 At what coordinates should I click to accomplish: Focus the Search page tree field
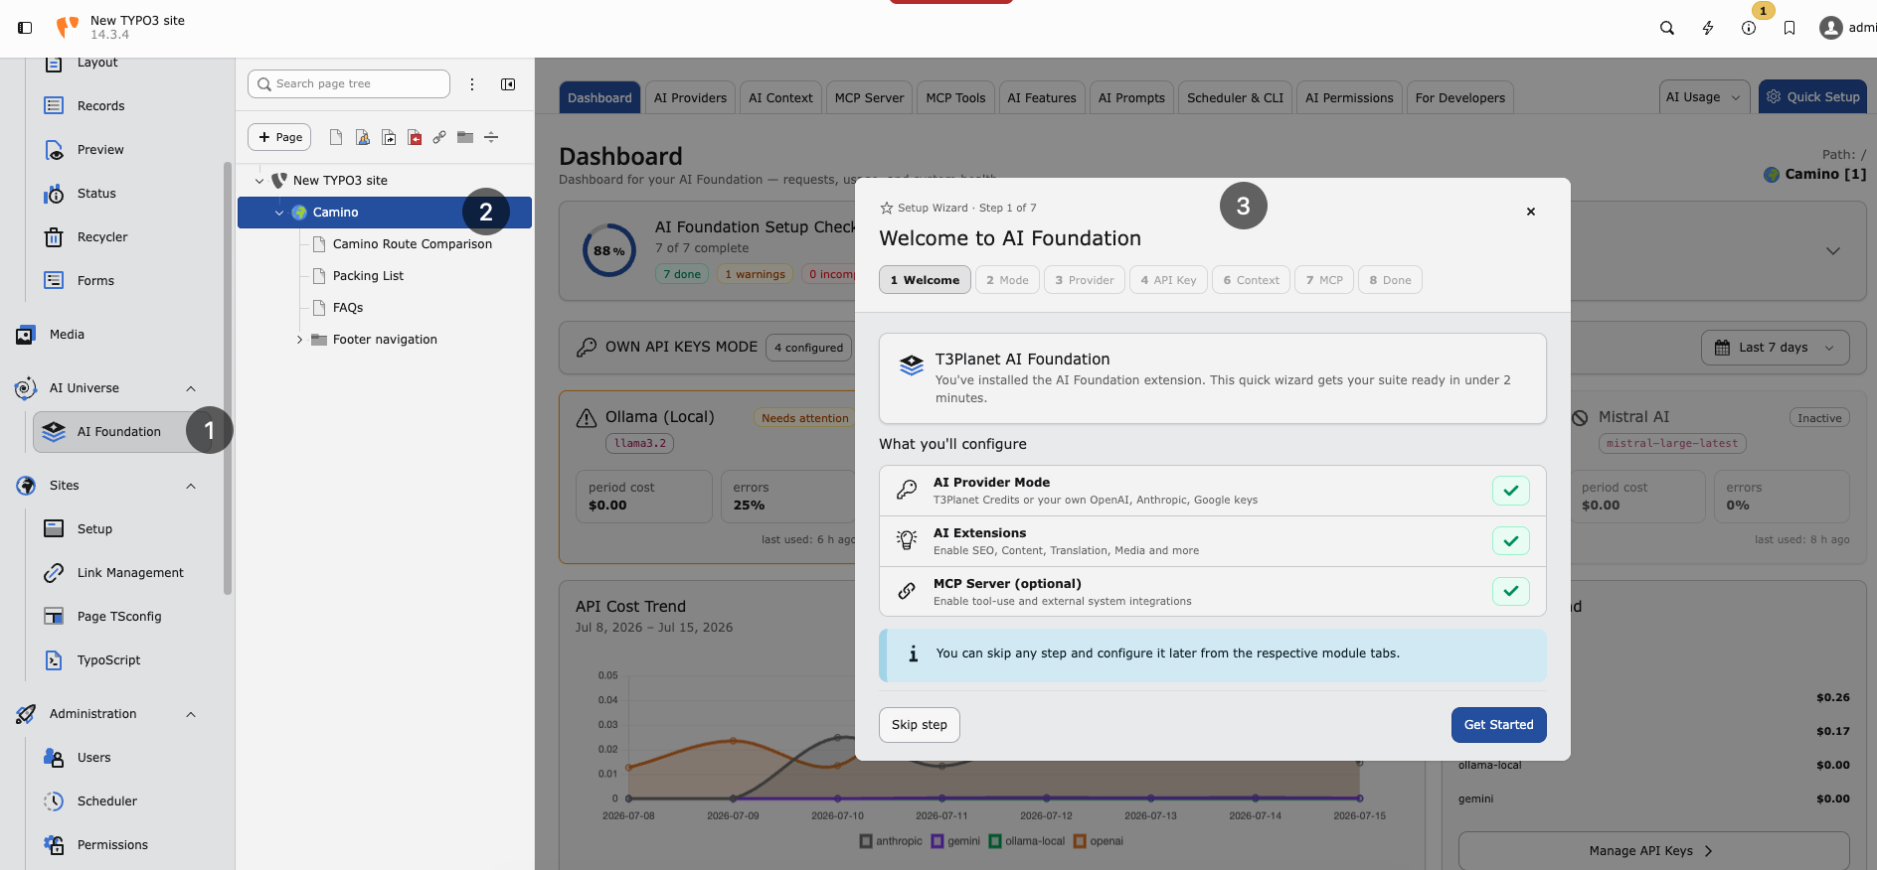349,84
